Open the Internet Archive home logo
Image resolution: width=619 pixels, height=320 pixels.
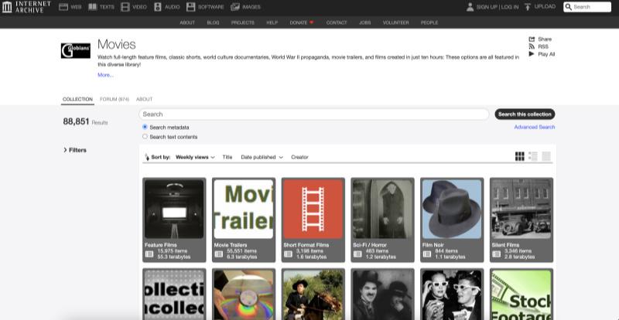pos(26,7)
